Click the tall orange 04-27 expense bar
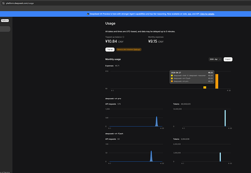 (217, 81)
